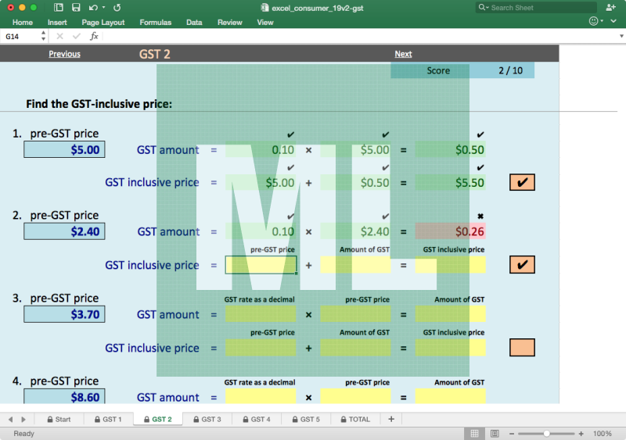Click the Insert Function fx icon
This screenshot has height=440, width=626.
click(x=94, y=37)
